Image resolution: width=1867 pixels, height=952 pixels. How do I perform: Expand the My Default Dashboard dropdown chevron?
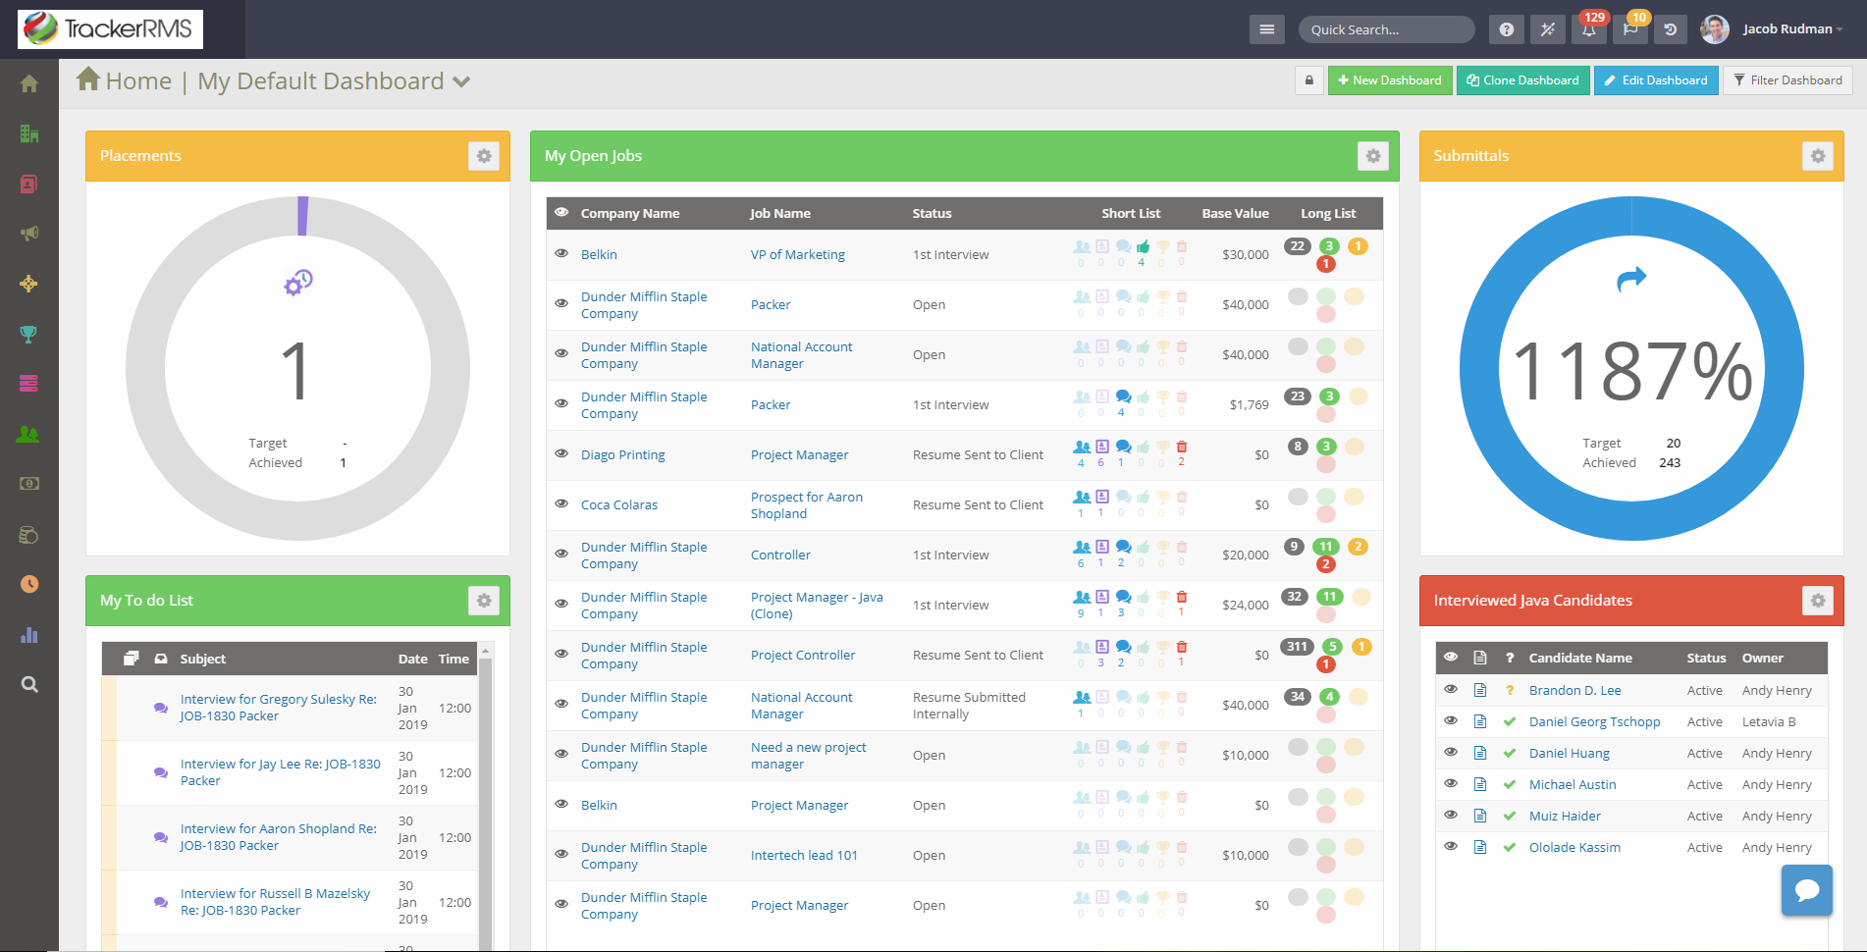(x=461, y=82)
